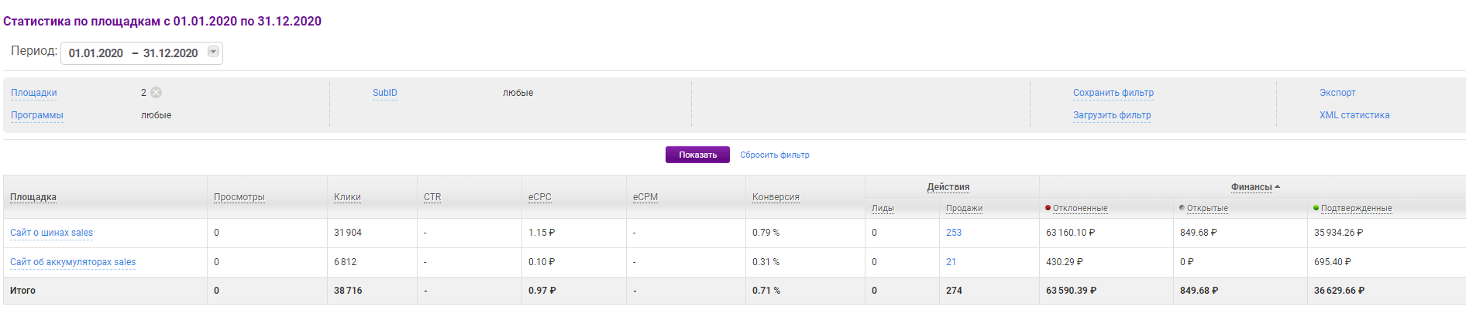The image size is (1466, 310).
Task: Click the date range period field
Action: [132, 53]
